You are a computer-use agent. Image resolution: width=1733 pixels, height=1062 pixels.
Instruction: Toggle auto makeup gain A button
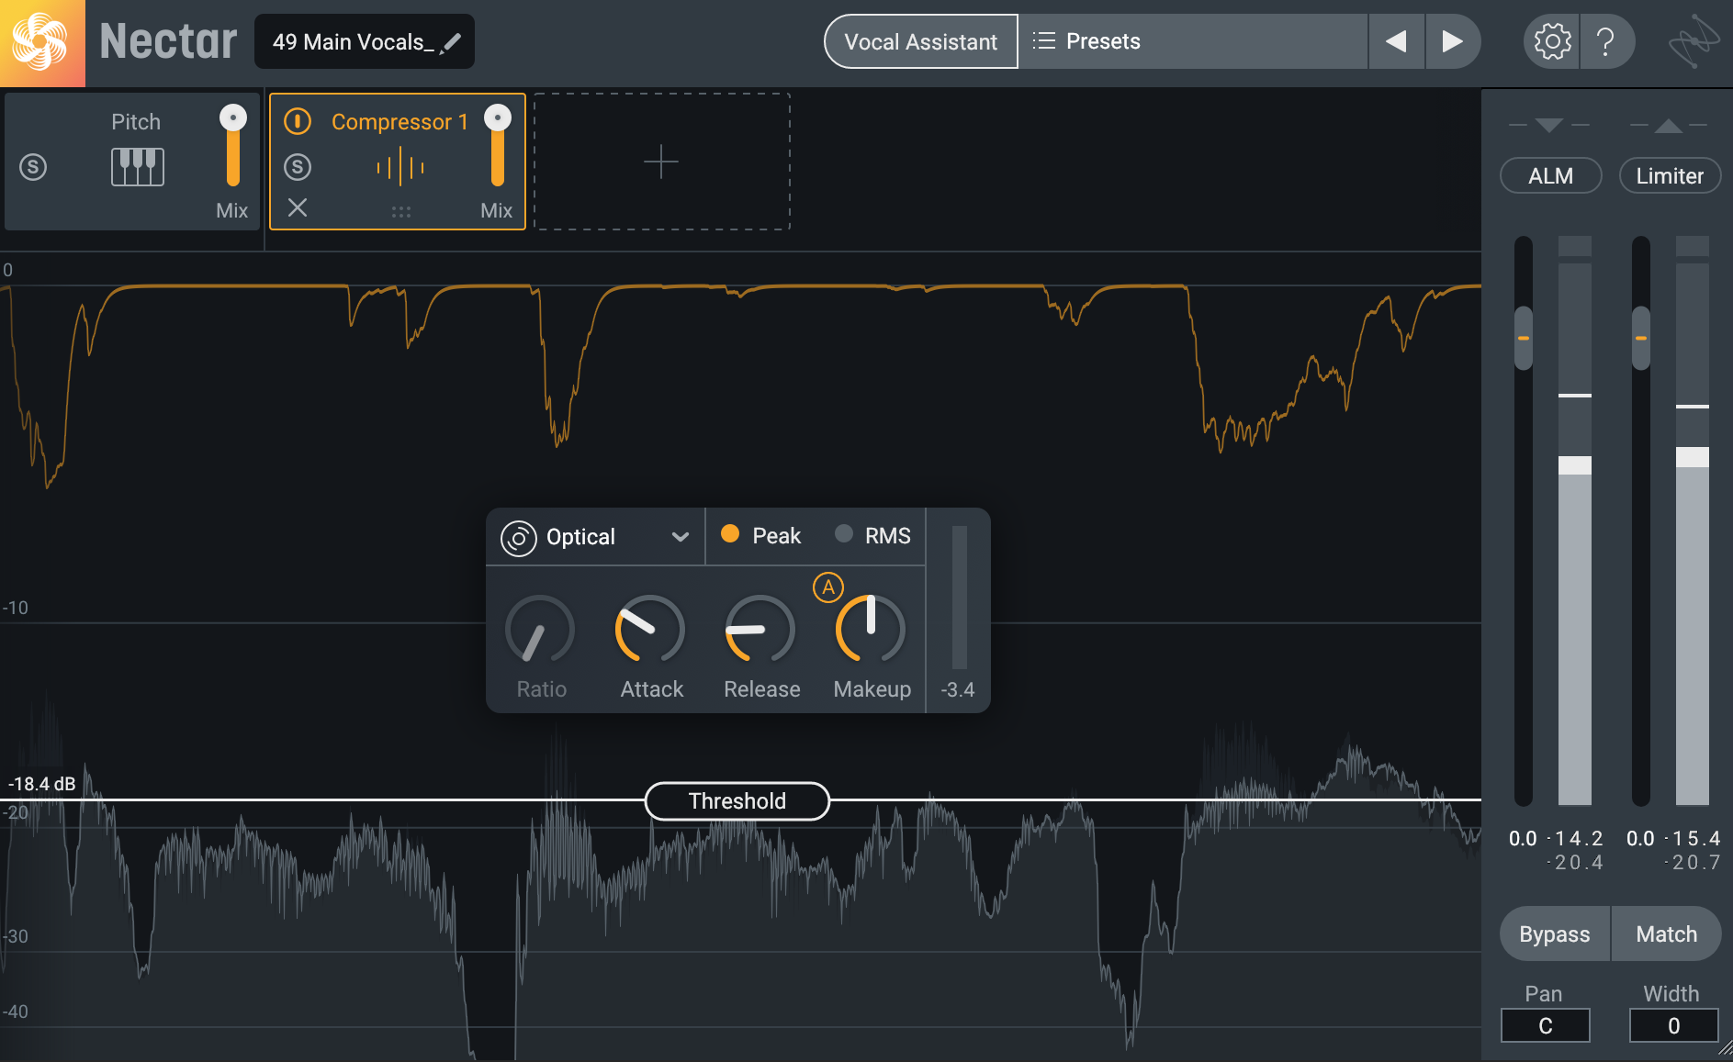828,587
